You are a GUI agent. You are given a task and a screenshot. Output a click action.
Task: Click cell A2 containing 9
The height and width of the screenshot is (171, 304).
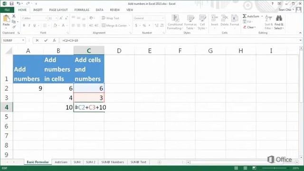click(x=28, y=88)
